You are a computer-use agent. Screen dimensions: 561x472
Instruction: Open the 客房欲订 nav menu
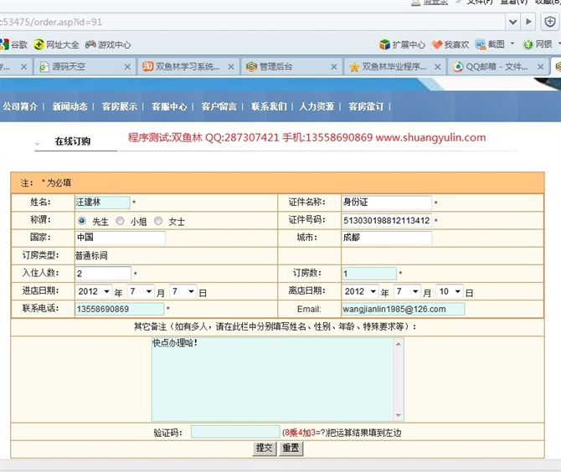[366, 106]
